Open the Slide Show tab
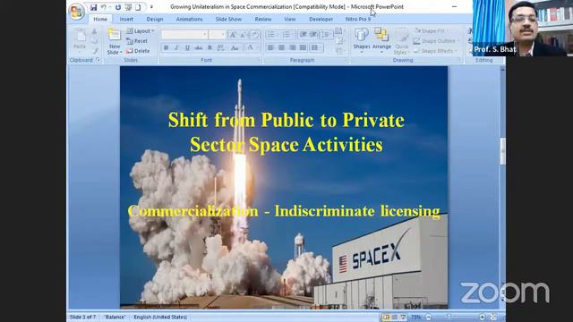 click(x=228, y=19)
